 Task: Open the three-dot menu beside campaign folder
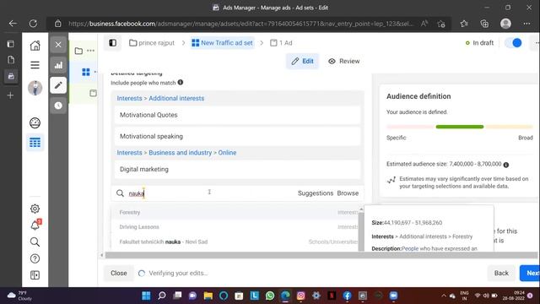[90, 51]
